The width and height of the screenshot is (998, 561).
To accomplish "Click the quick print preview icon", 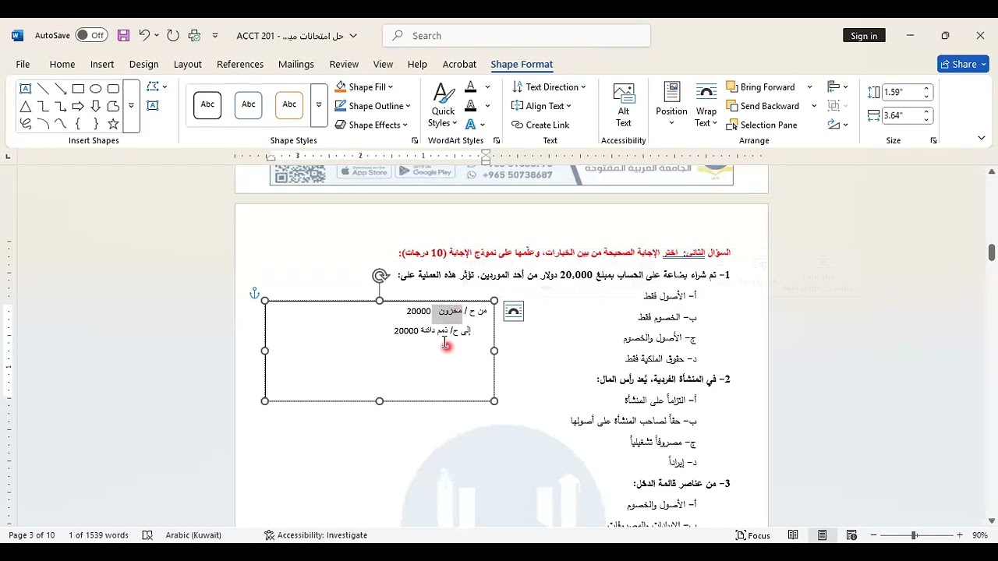I will coord(195,36).
